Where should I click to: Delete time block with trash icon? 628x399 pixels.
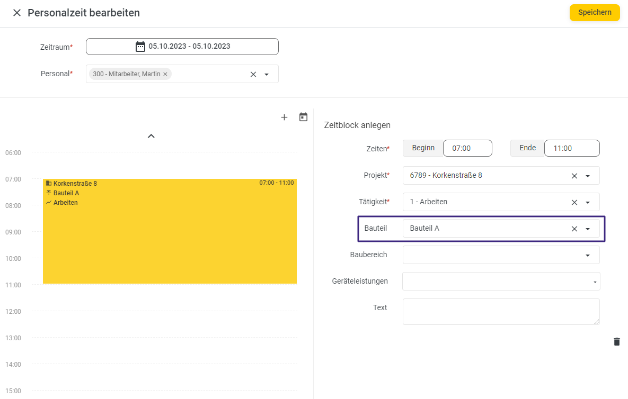617,341
